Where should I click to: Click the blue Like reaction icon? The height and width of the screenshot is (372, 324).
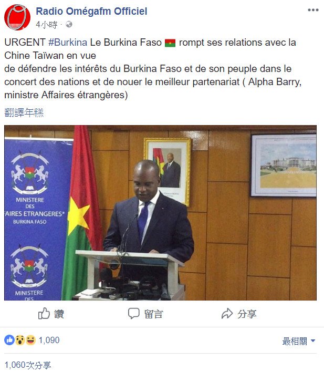tap(9, 340)
